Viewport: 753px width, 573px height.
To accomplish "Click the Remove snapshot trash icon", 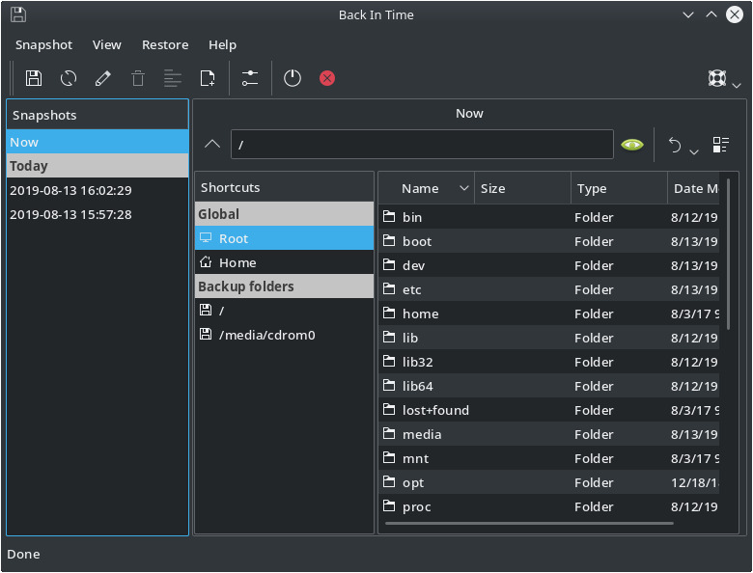I will [138, 78].
